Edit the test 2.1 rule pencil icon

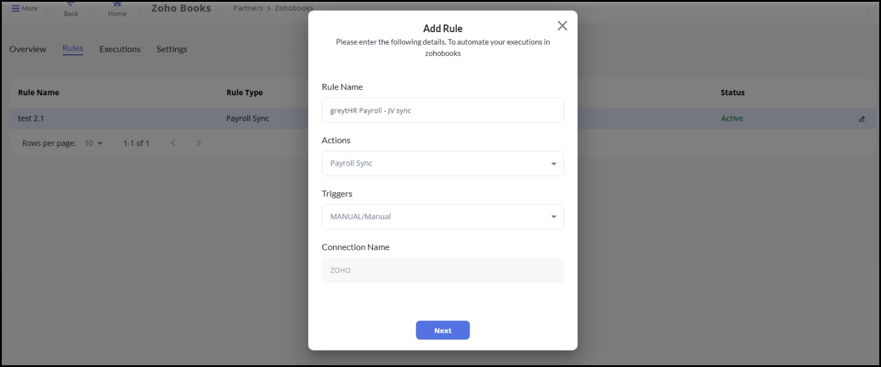(x=861, y=119)
